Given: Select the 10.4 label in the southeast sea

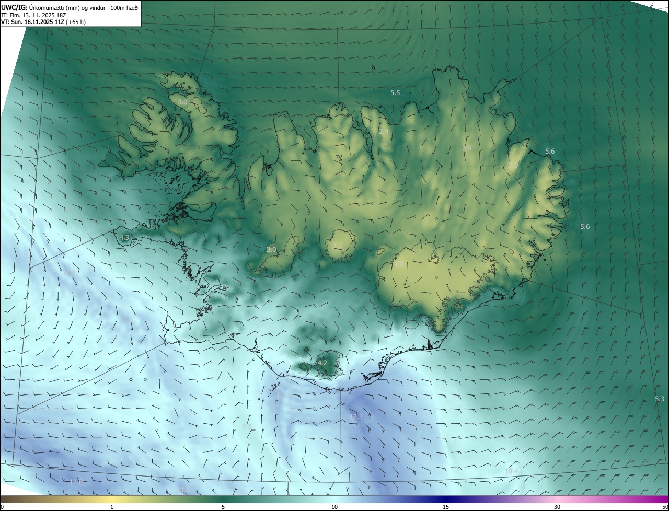Looking at the screenshot, I should pyautogui.click(x=511, y=471).
